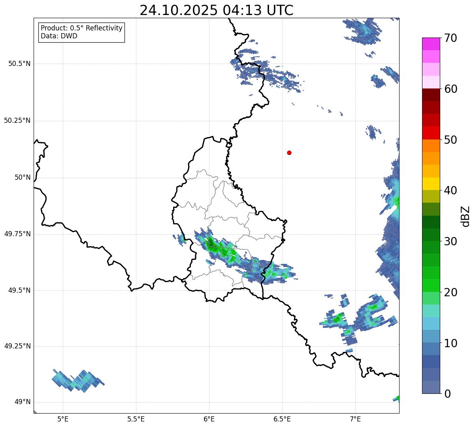Click the 6.5°E longitude label

[282, 419]
